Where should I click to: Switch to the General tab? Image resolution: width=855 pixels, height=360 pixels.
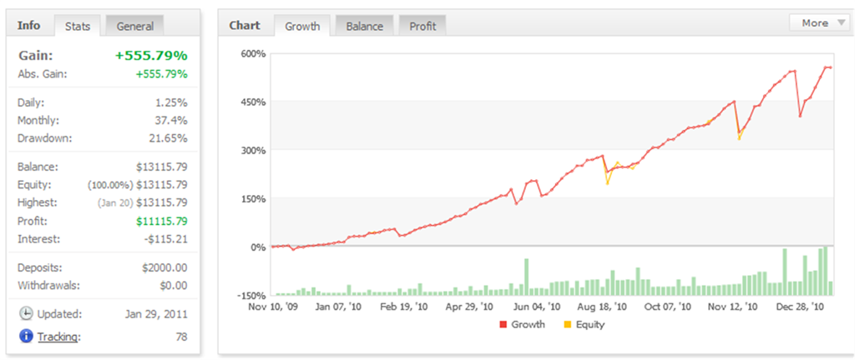134,26
